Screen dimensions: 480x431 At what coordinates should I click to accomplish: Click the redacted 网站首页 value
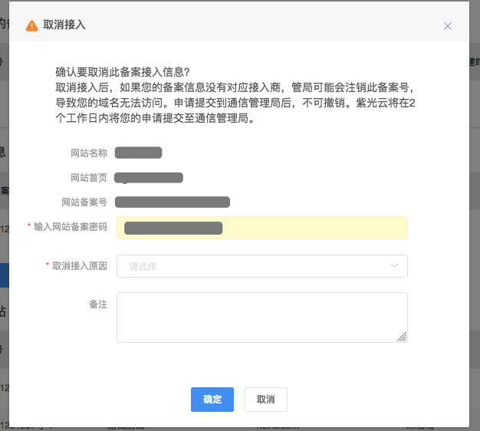pos(149,178)
